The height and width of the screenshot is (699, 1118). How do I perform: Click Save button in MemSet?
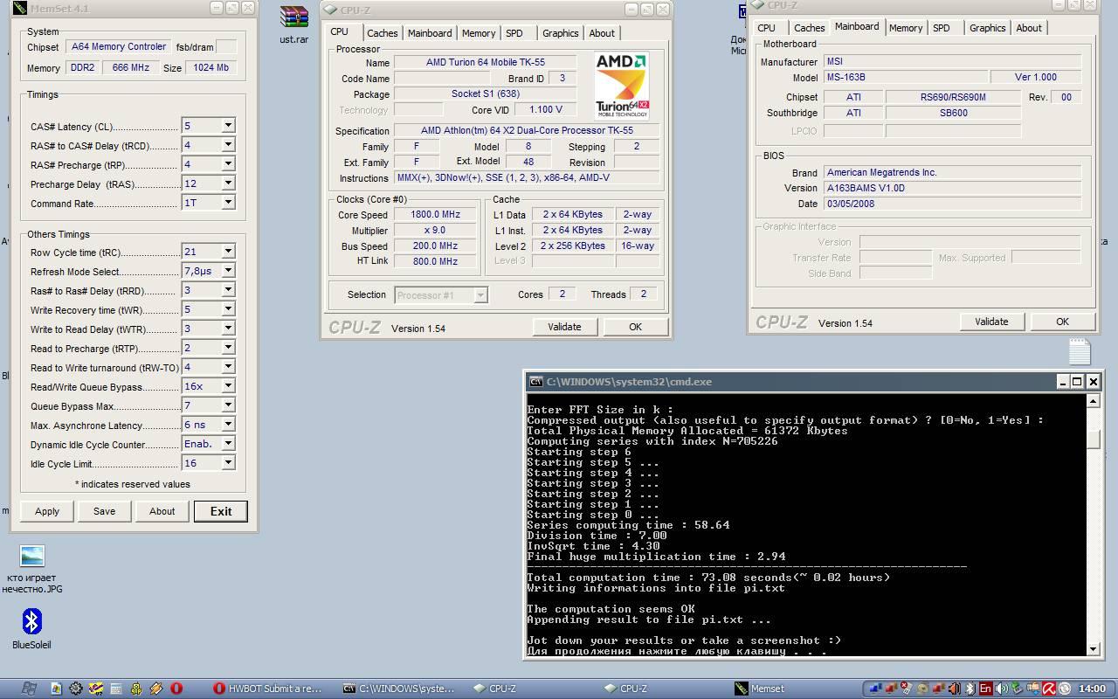pos(104,511)
